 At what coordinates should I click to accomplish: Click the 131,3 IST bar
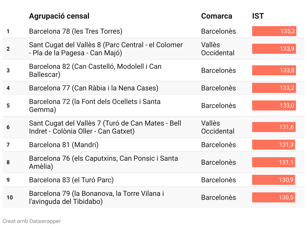click(273, 145)
